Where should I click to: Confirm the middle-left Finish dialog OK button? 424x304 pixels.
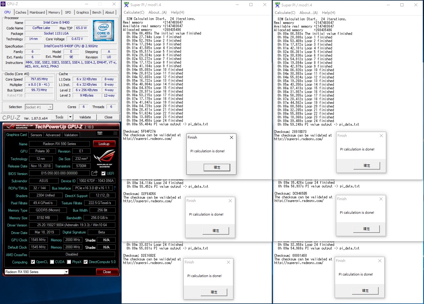(x=216, y=231)
